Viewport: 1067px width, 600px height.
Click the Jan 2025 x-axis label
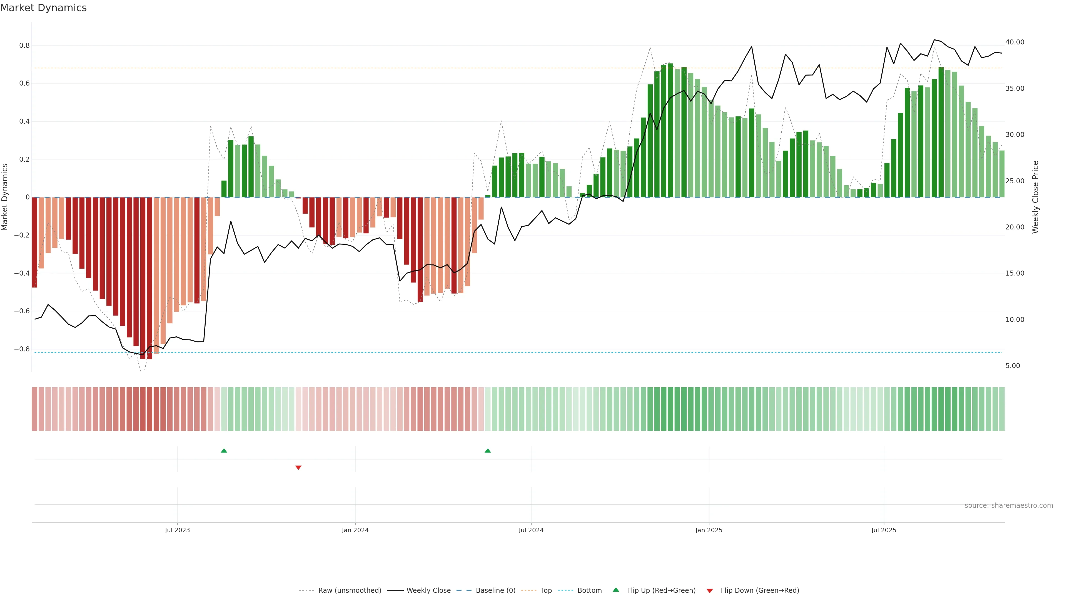tap(709, 530)
